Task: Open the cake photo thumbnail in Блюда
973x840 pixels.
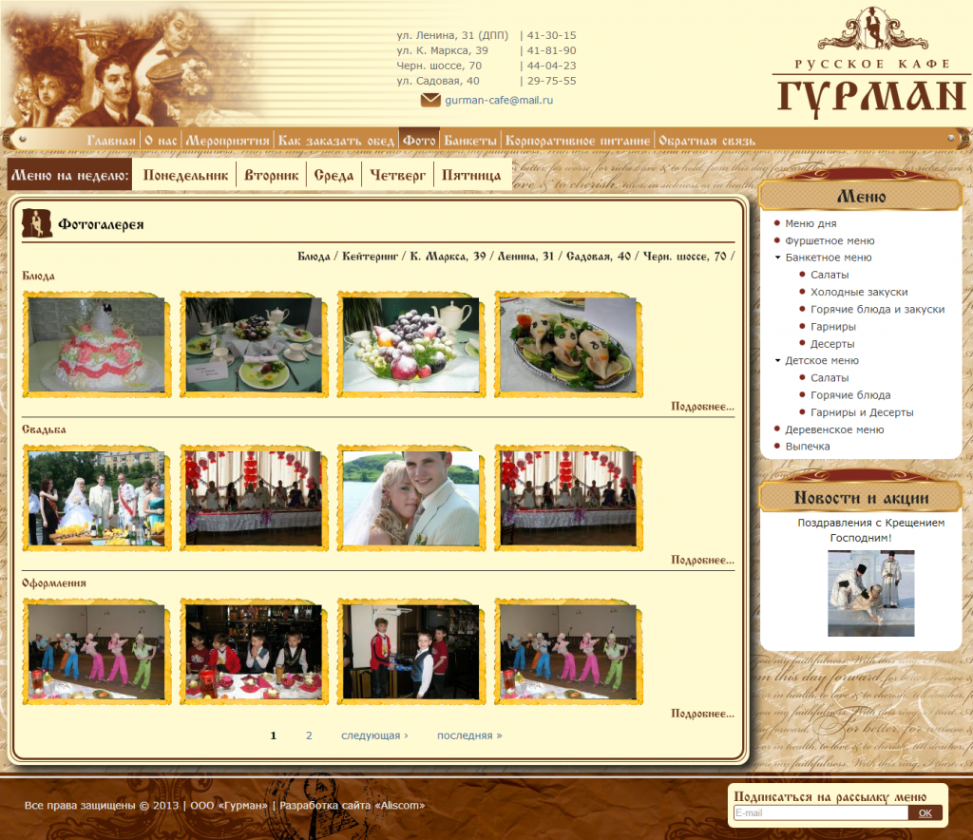Action: (96, 344)
